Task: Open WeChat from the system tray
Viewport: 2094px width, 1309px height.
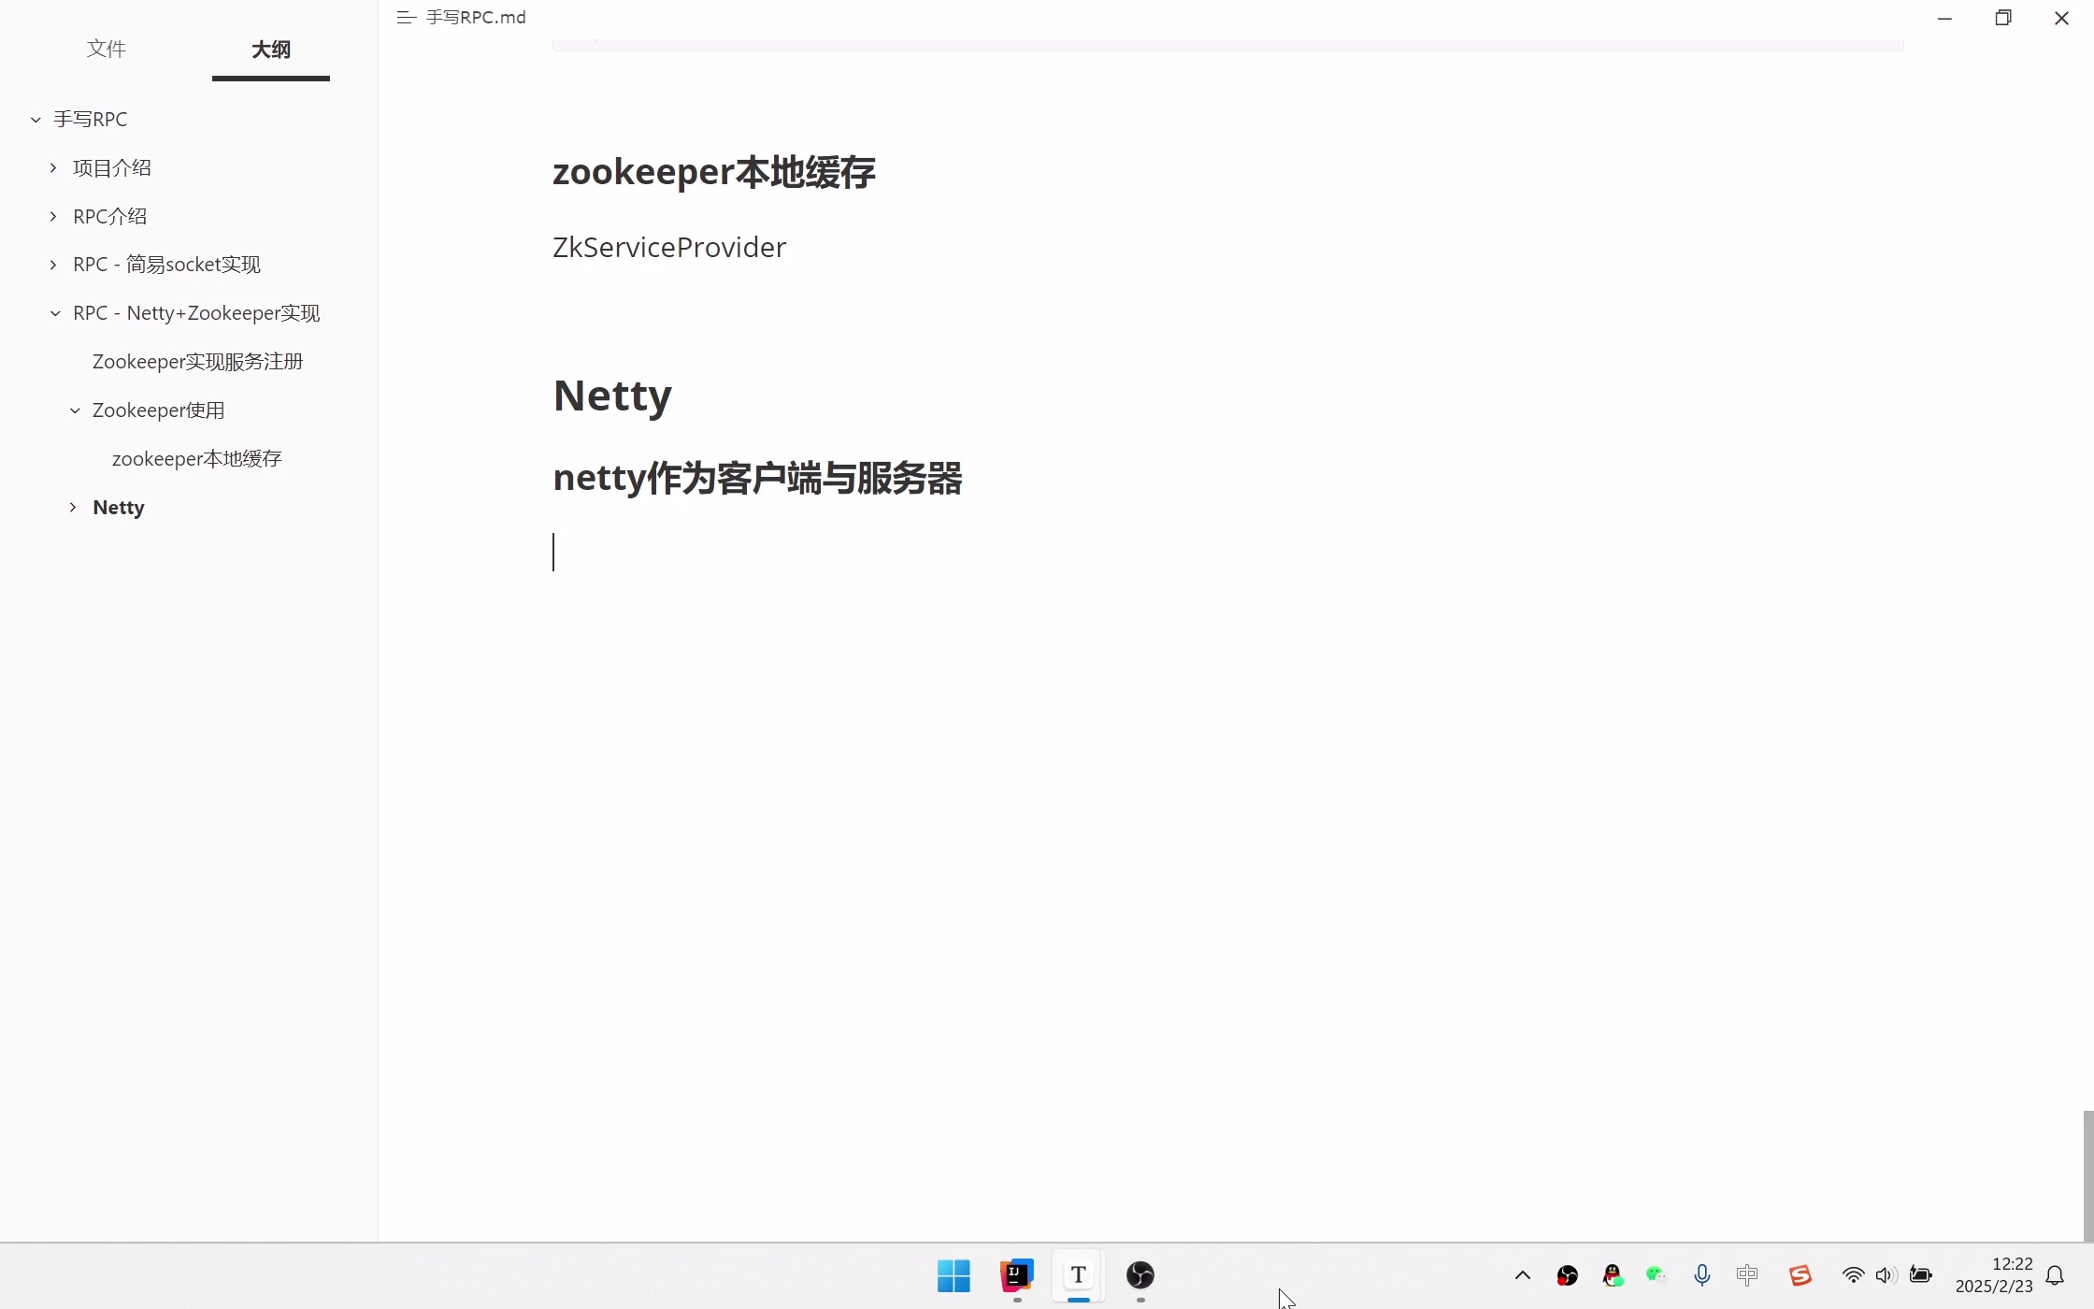Action: pos(1655,1274)
